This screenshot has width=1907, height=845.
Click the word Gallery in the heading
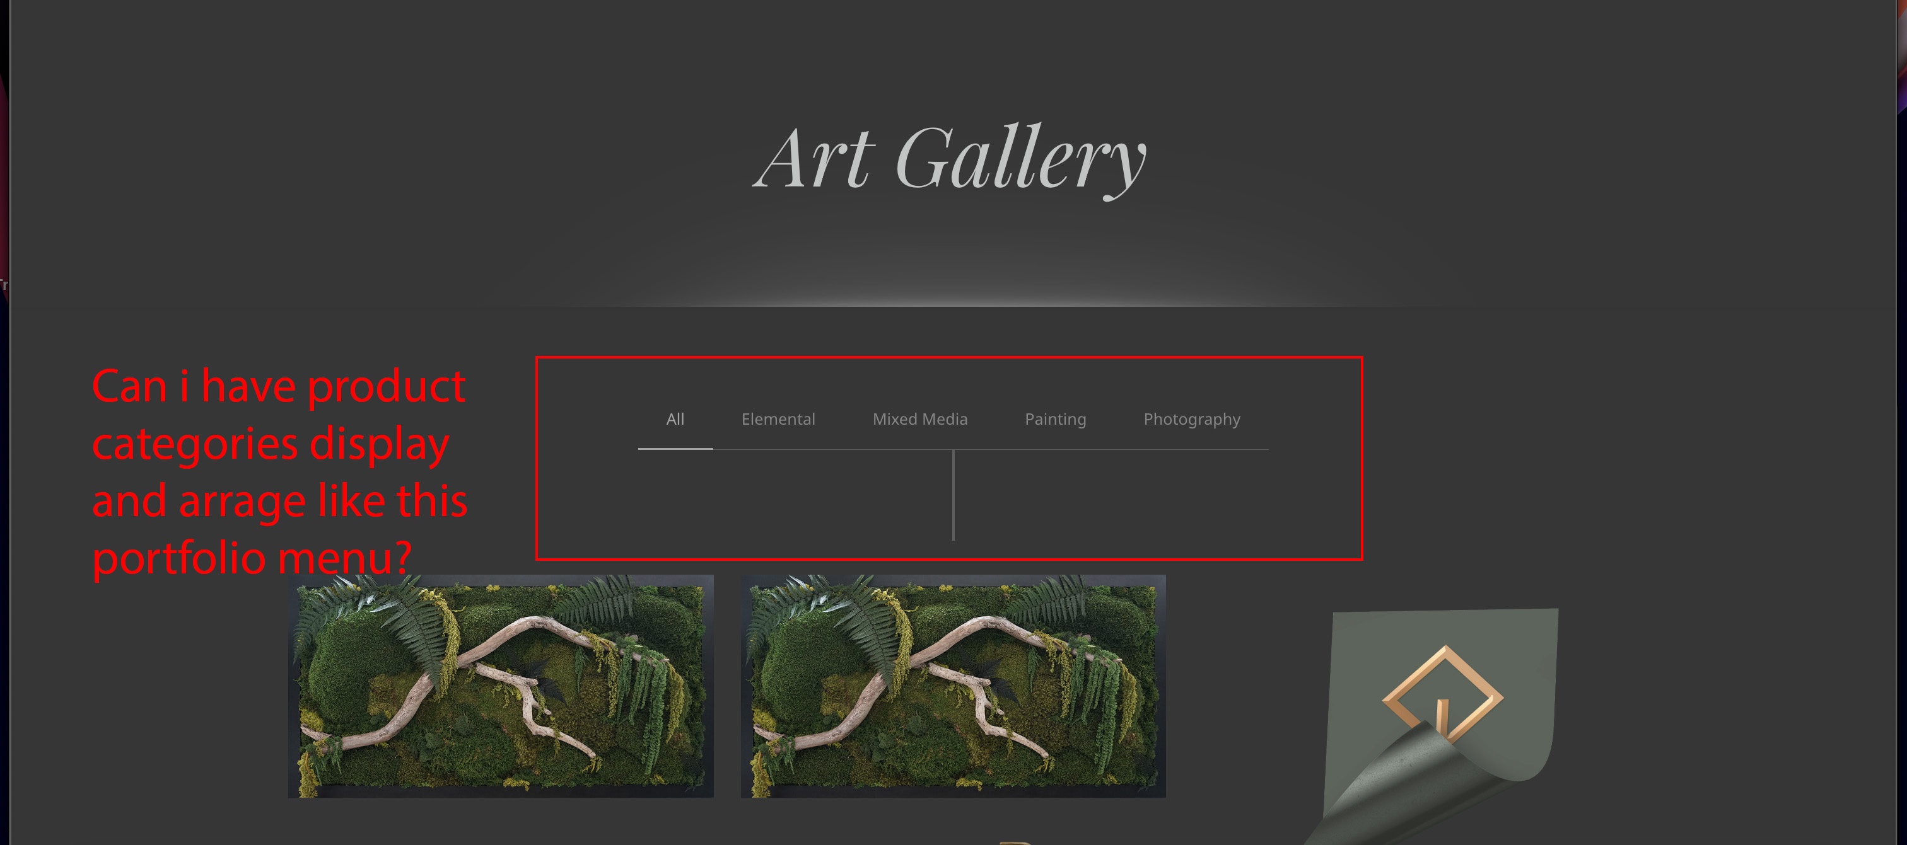tap(1021, 160)
